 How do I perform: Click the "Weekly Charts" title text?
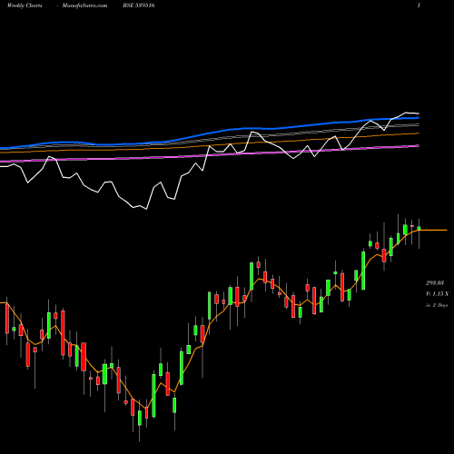[25, 5]
